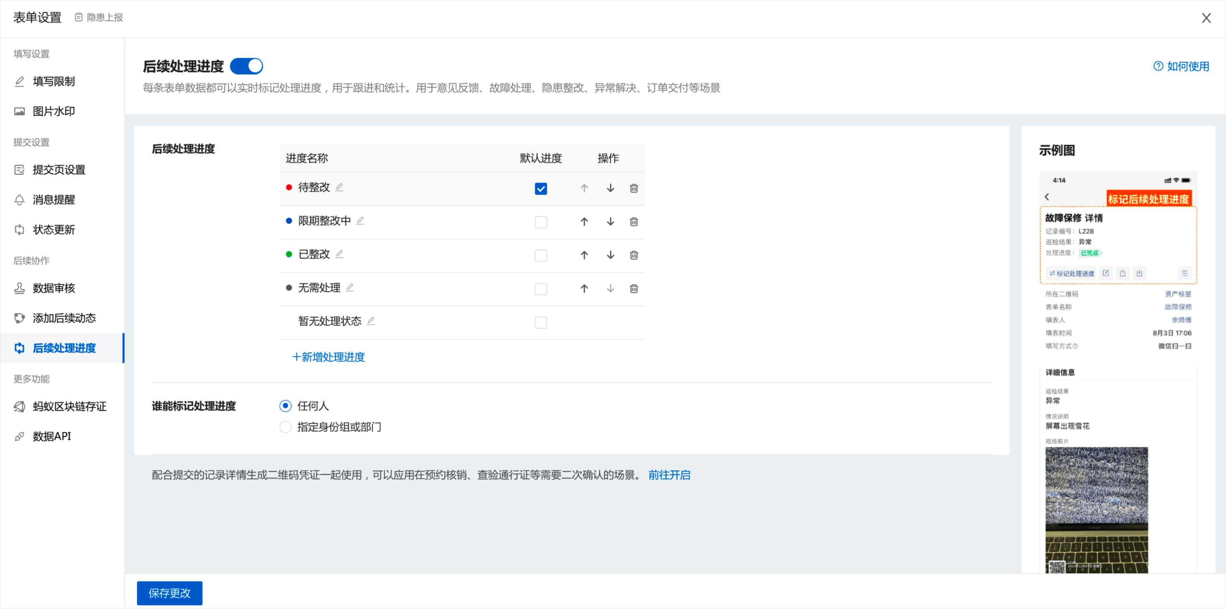The width and height of the screenshot is (1226, 609).
Task: Go to 消息提醒 in sidebar
Action: tap(54, 200)
